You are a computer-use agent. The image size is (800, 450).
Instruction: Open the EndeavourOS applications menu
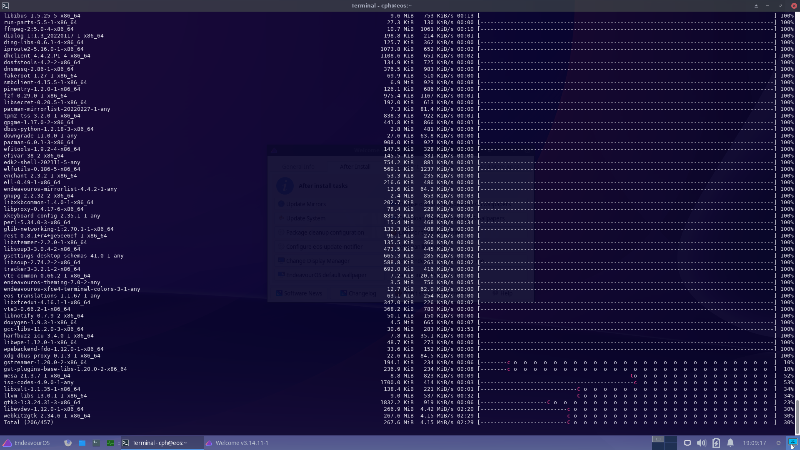(26, 443)
